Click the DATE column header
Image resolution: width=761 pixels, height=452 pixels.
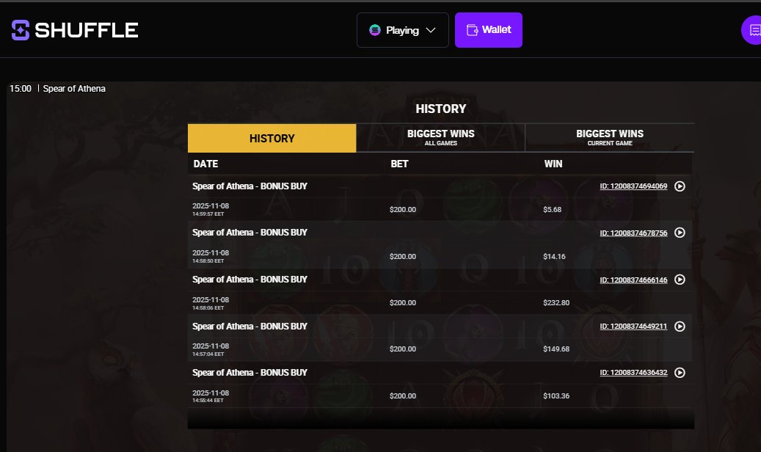205,164
